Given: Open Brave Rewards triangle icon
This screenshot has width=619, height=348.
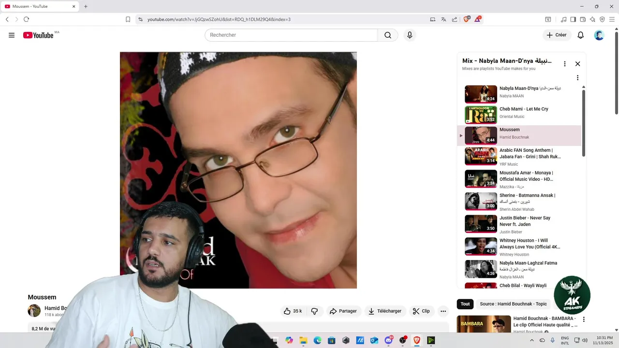Looking at the screenshot, I should pos(478,19).
